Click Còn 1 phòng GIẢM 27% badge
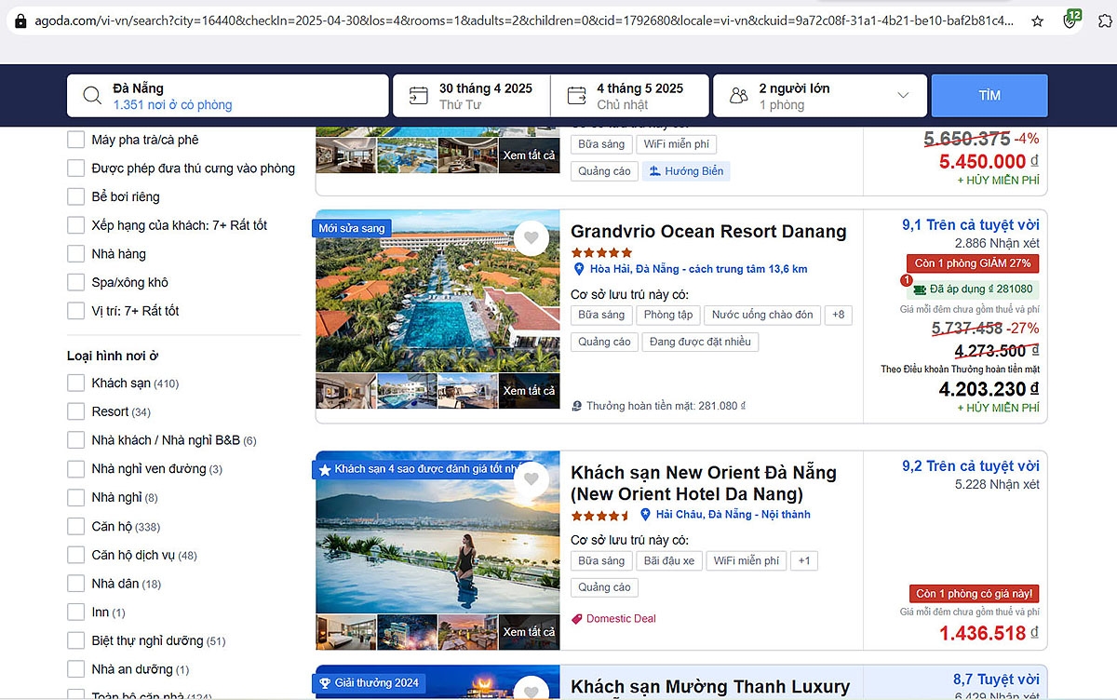The height and width of the screenshot is (700, 1117). tap(973, 263)
